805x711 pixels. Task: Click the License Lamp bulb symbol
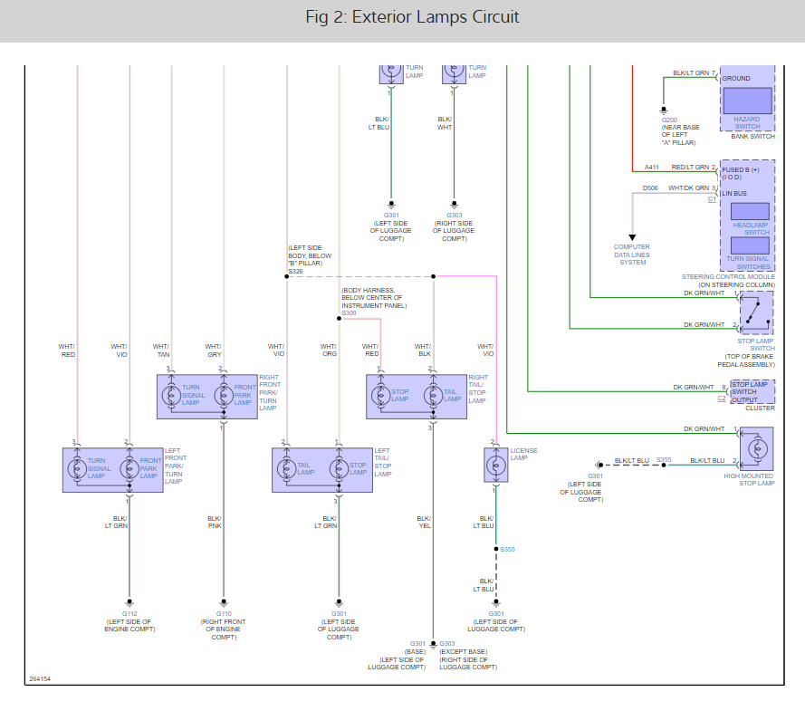pyautogui.click(x=496, y=466)
